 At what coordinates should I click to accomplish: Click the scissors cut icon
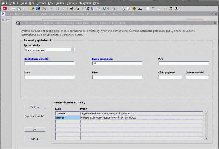(87, 8)
